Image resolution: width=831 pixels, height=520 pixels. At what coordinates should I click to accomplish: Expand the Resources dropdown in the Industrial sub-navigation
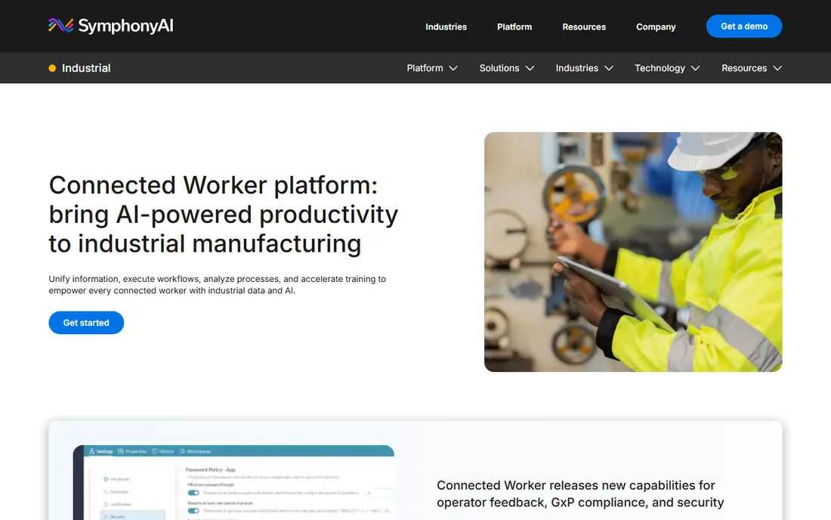pyautogui.click(x=752, y=68)
